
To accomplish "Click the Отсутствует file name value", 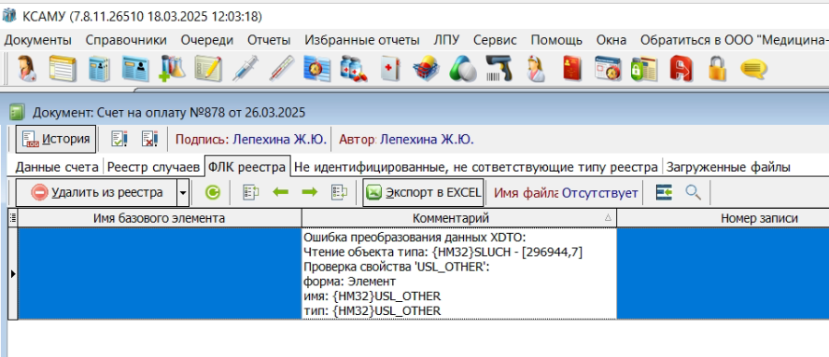I will 599,193.
